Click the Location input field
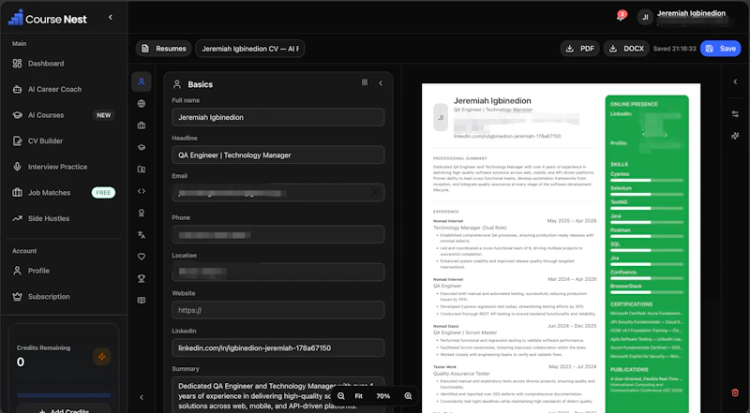This screenshot has width=750, height=413. (x=277, y=272)
